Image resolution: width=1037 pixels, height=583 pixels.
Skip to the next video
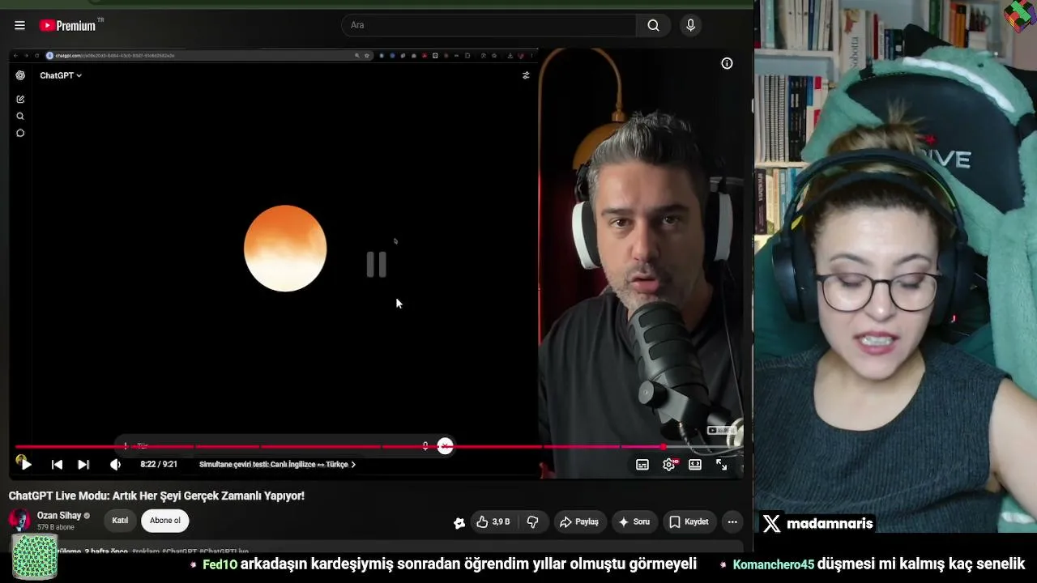pos(83,465)
